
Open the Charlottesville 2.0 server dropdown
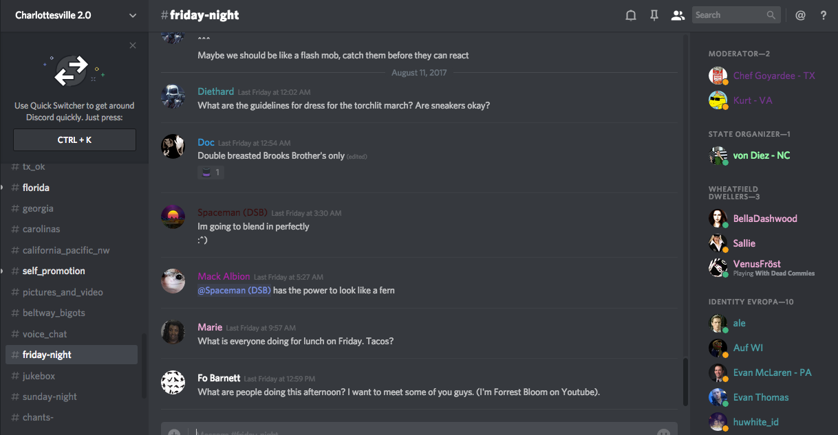click(x=133, y=15)
